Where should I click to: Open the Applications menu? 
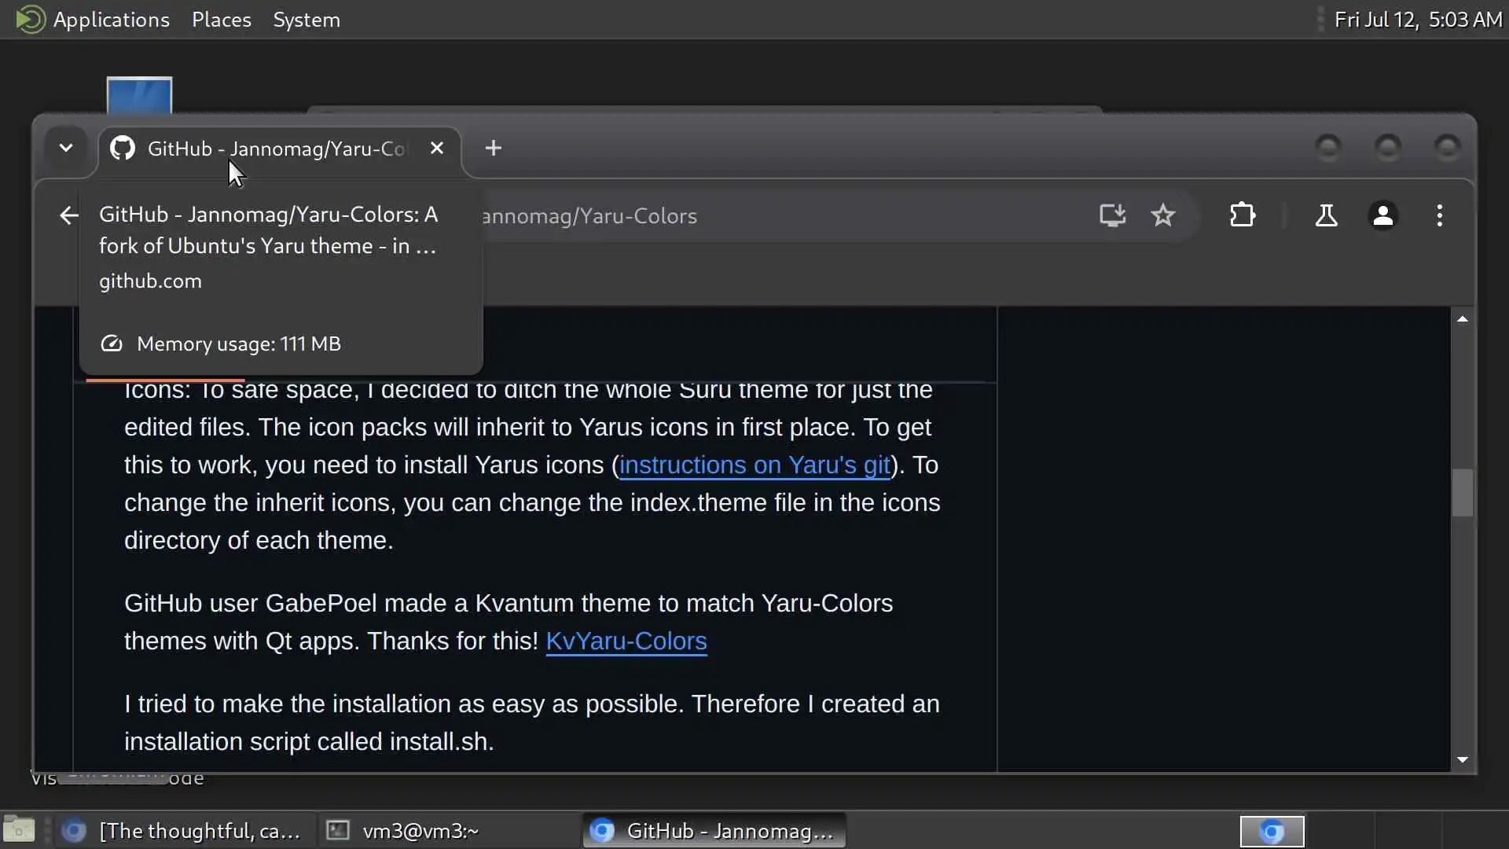pyautogui.click(x=111, y=20)
